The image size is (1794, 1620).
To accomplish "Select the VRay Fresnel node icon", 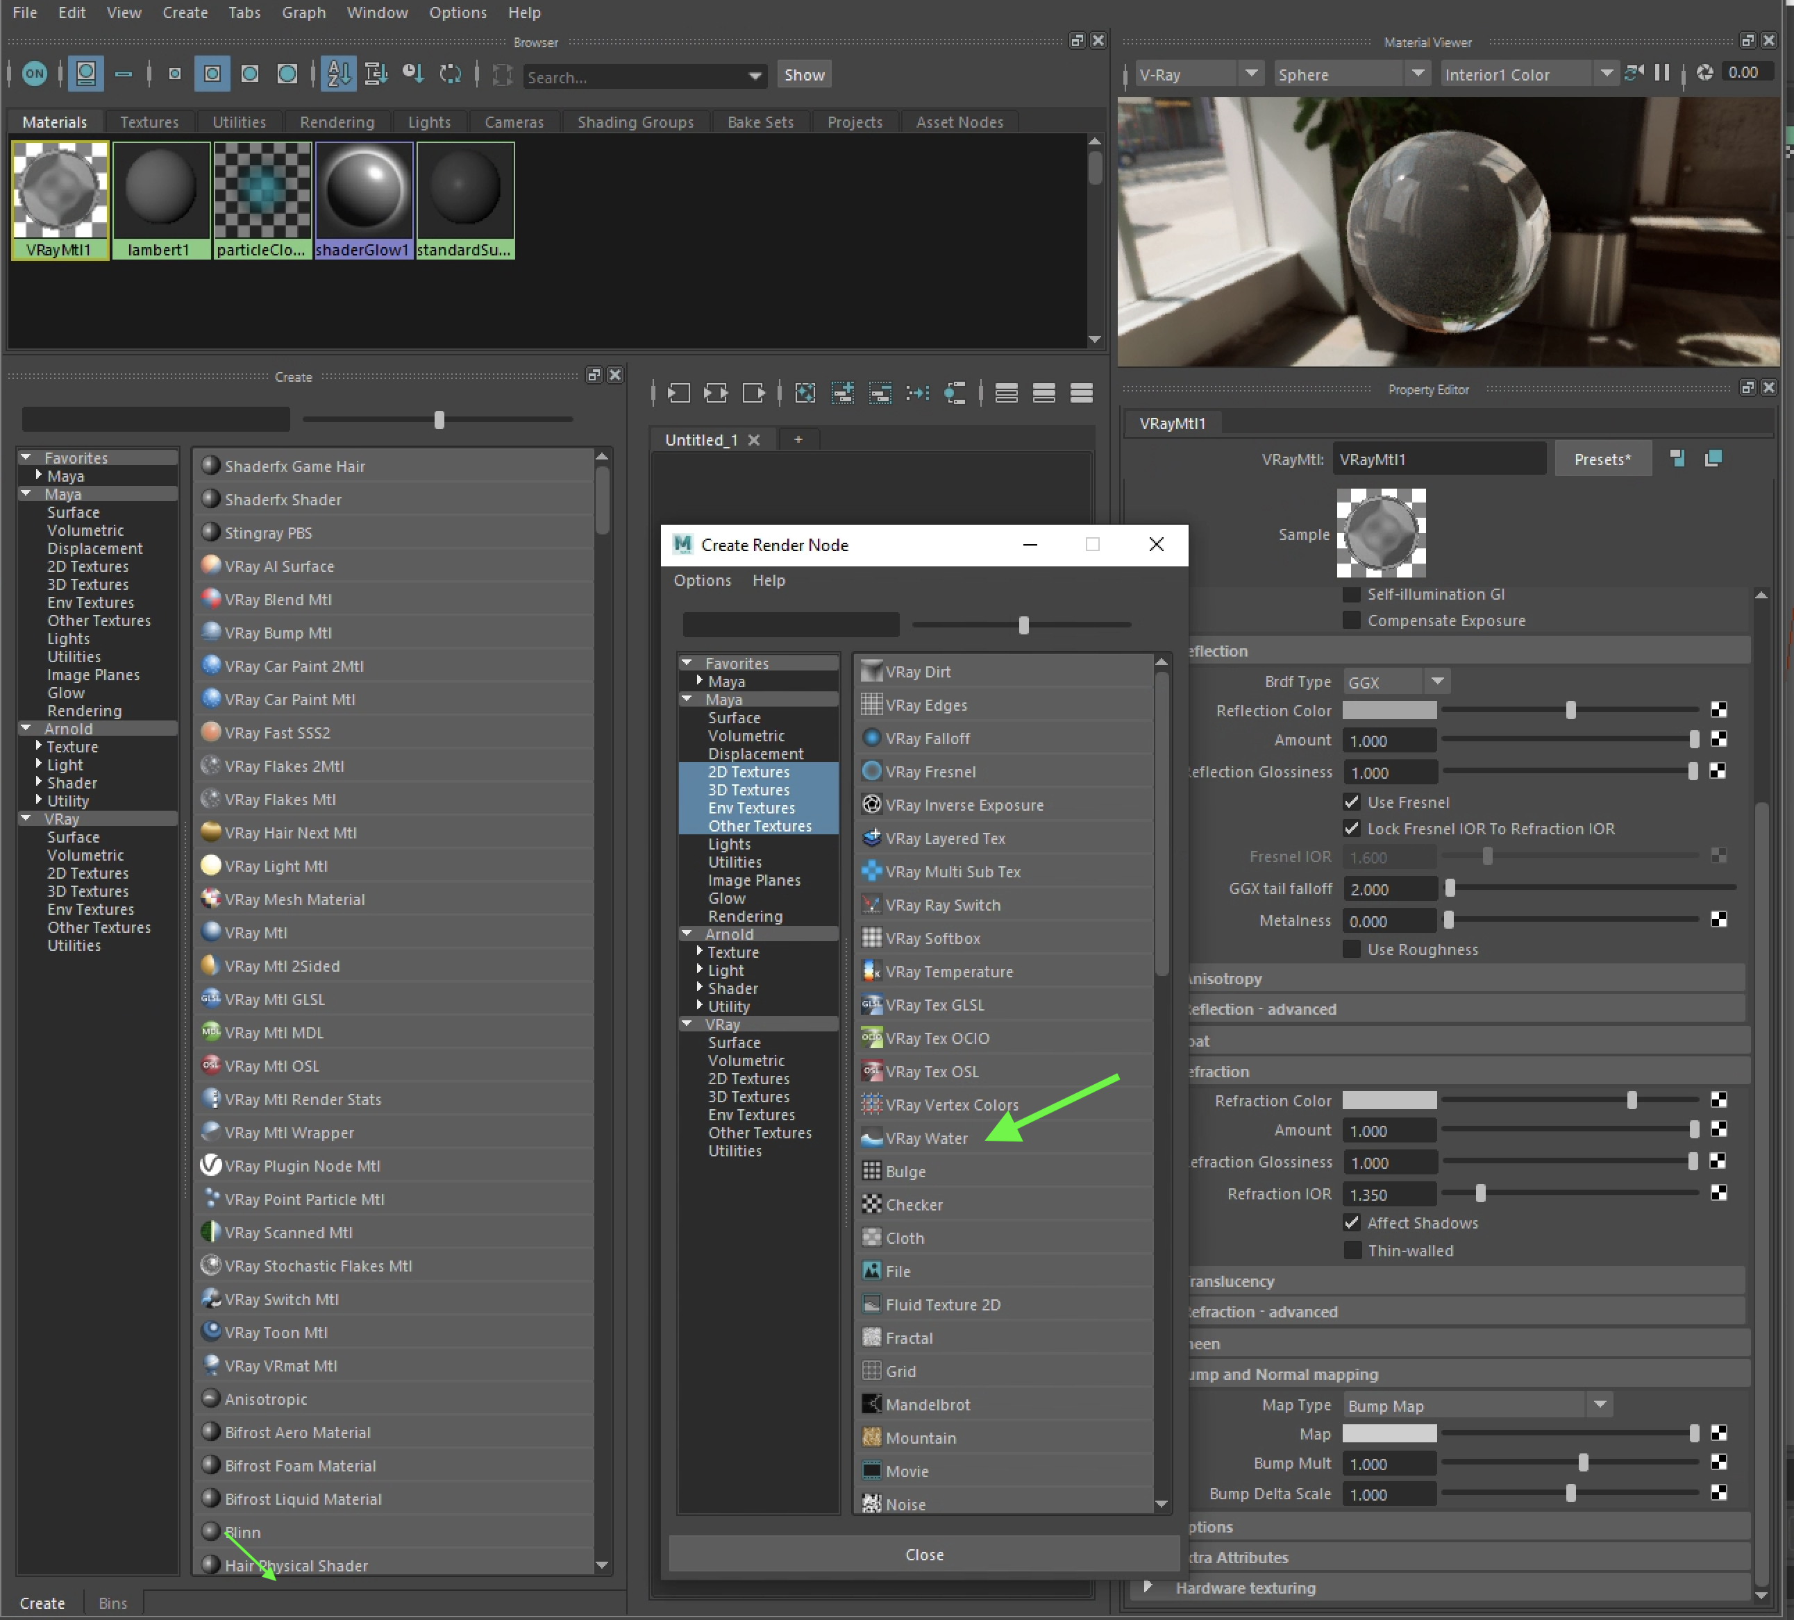I will pos(871,771).
